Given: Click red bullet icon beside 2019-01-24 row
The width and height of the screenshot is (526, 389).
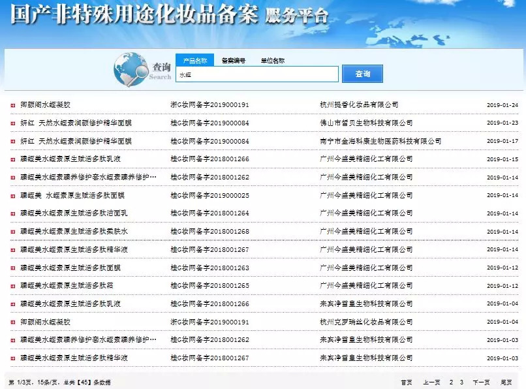Looking at the screenshot, I should (13, 105).
